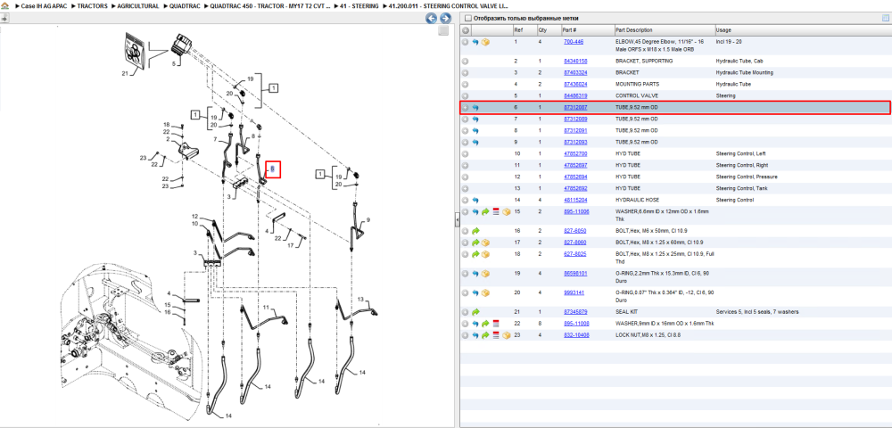Select callout 6 on the diagram

point(272,169)
